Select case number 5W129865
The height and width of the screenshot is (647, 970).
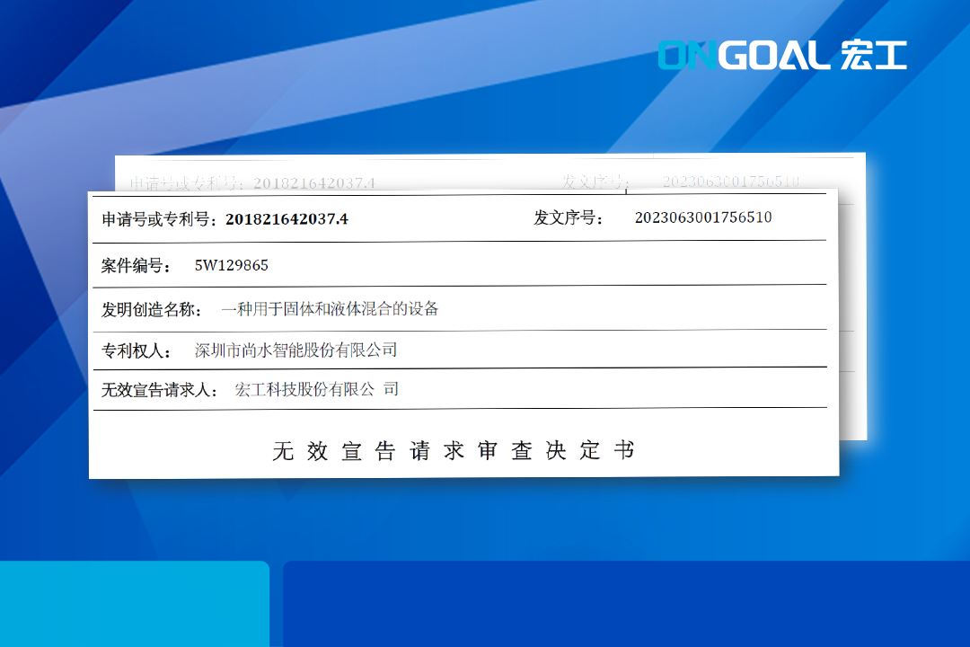click(232, 265)
